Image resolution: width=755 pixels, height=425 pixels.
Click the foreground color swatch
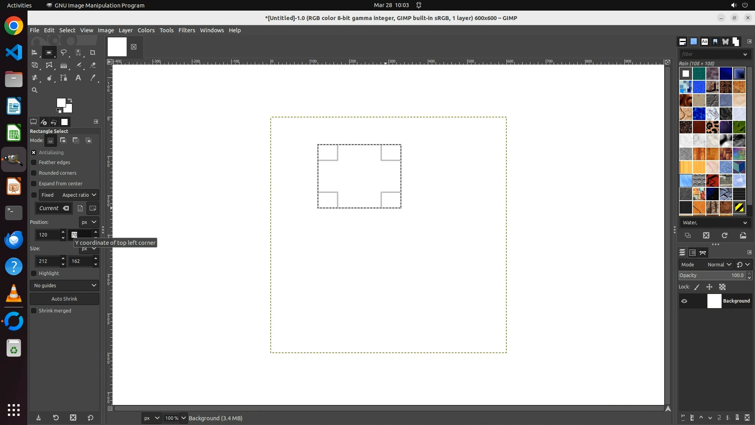[x=61, y=103]
